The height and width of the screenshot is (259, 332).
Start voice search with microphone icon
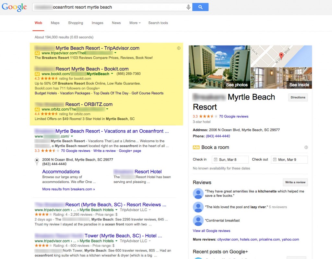point(188,7)
